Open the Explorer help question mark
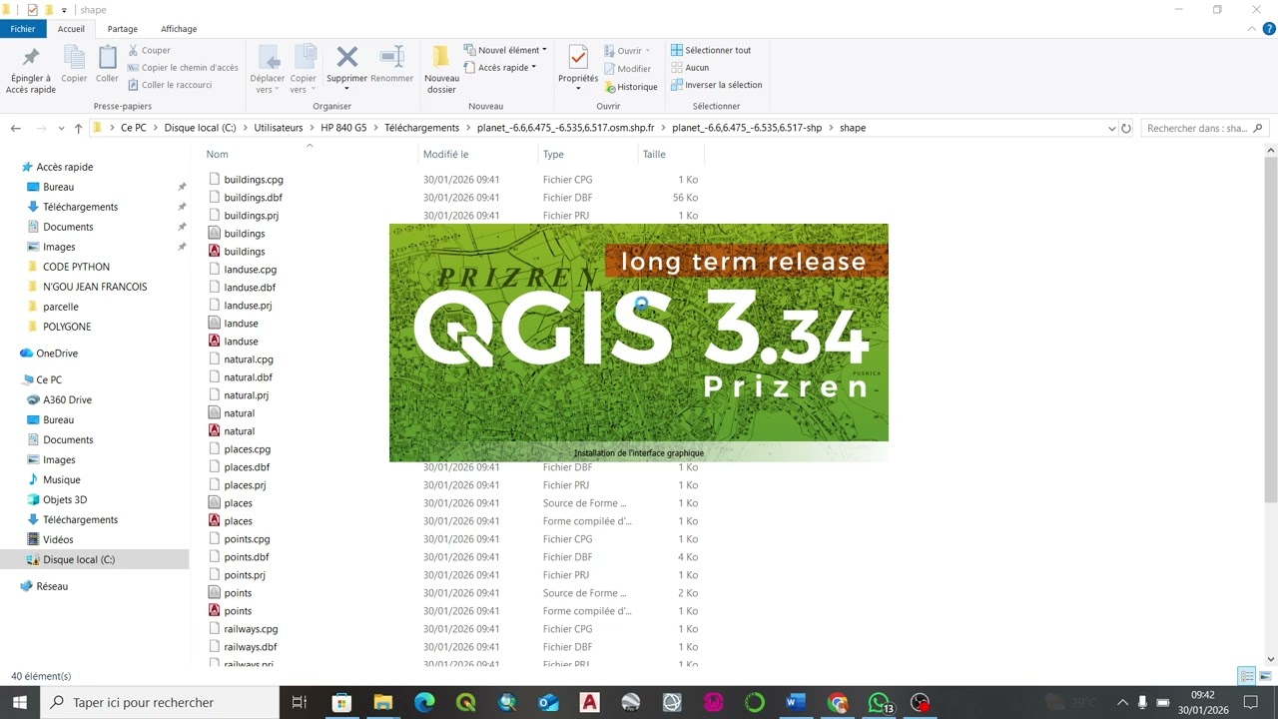Screen dimensions: 1278x719 coord(1269,29)
